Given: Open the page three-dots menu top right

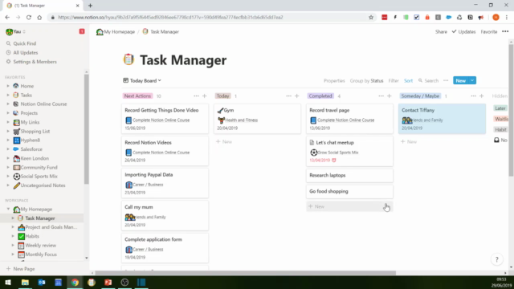Looking at the screenshot, I should [x=505, y=31].
